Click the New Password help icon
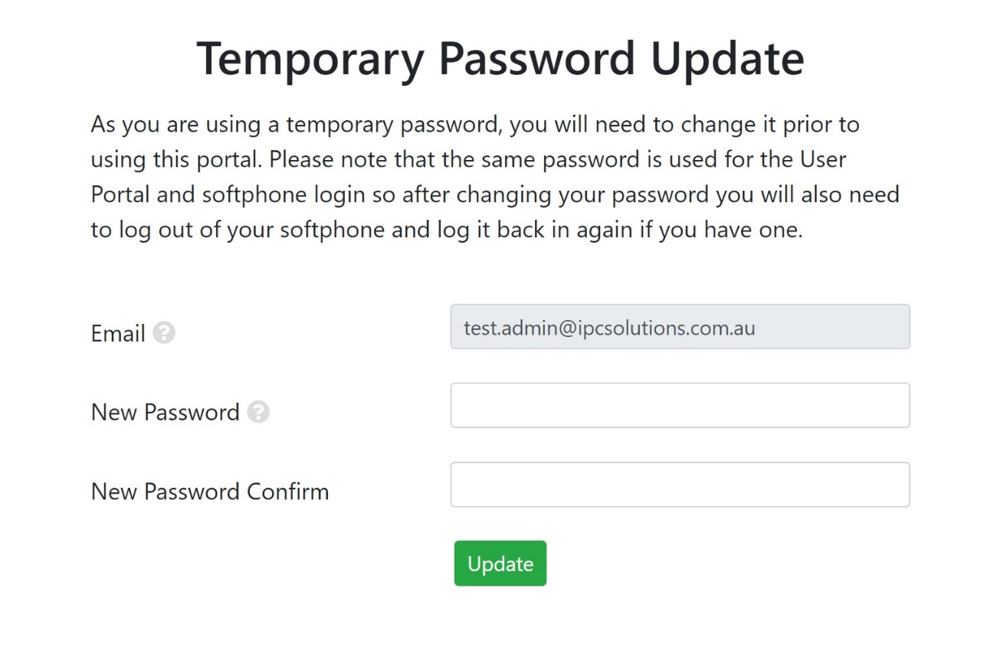 [x=258, y=412]
